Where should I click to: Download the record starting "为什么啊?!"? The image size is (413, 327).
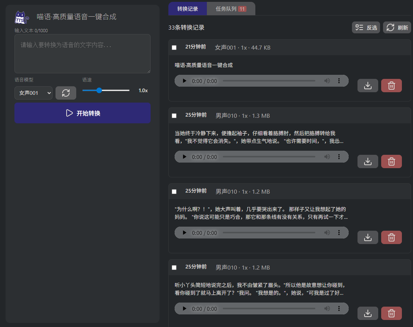[368, 237]
